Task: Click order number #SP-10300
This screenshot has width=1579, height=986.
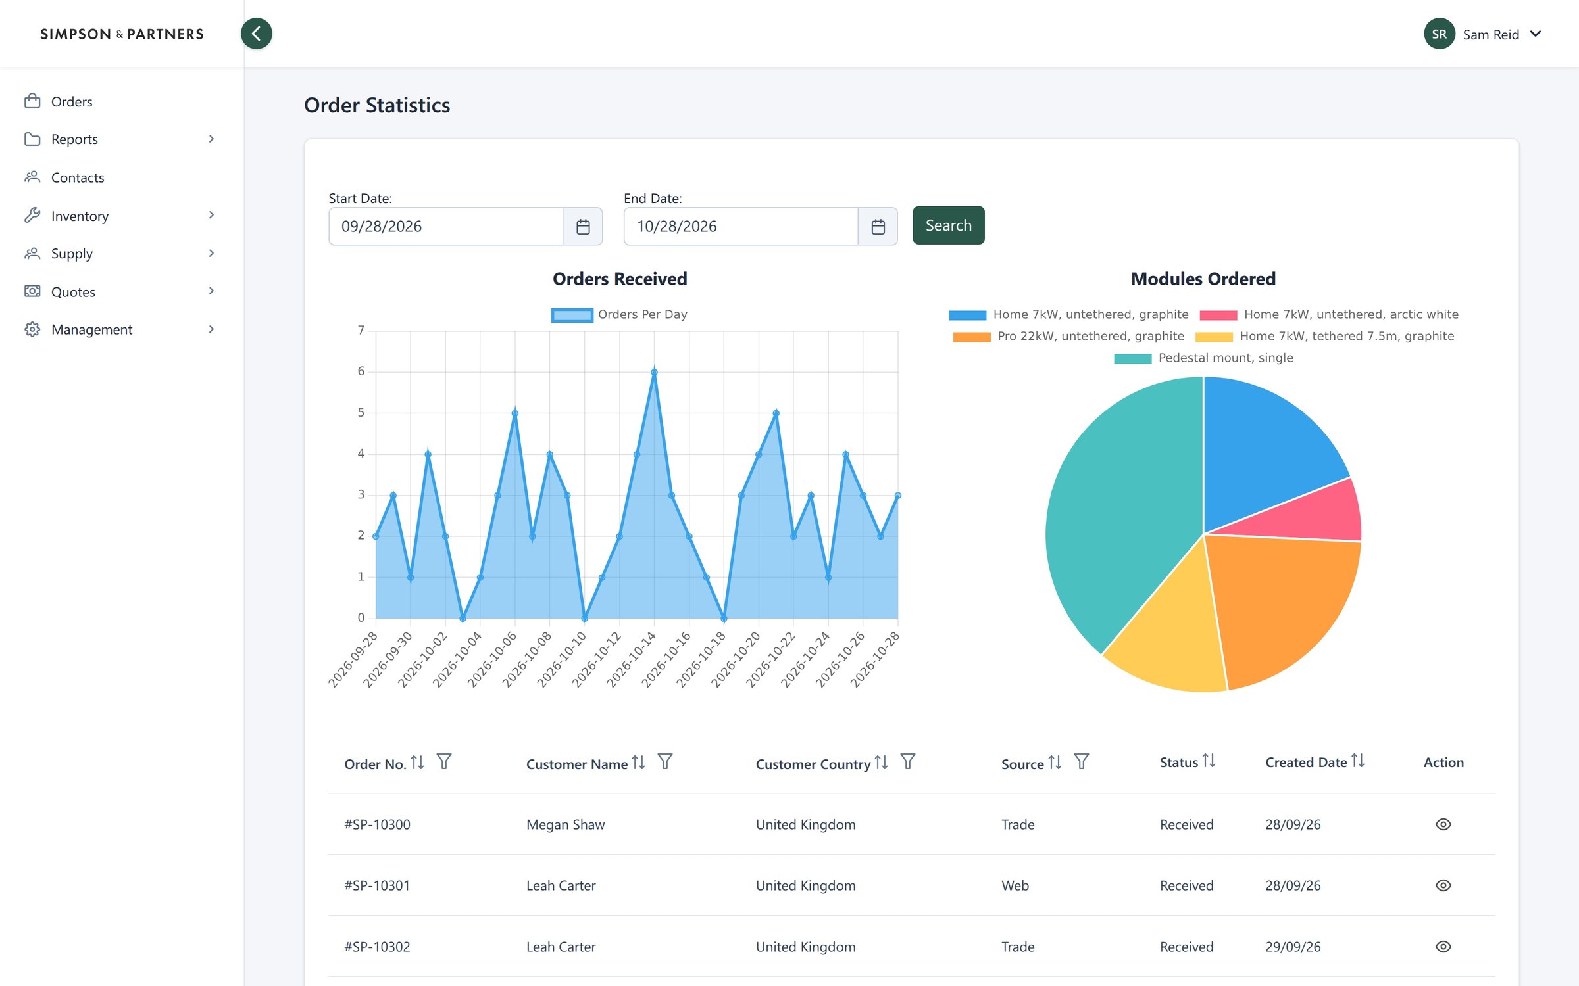Action: 377,824
